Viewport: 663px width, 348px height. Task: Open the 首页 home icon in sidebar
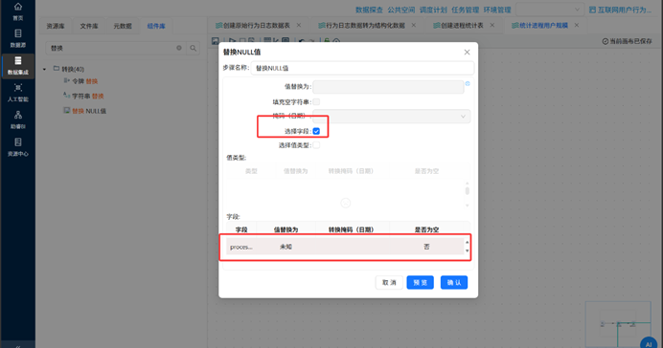pos(18,7)
